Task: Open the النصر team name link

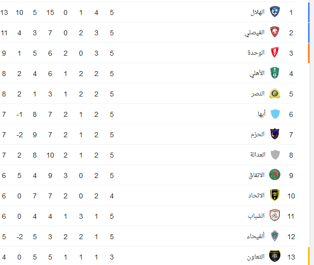Action: (x=258, y=94)
